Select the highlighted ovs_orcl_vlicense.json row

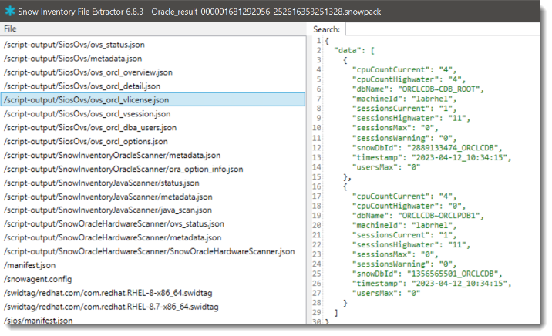[x=153, y=99]
